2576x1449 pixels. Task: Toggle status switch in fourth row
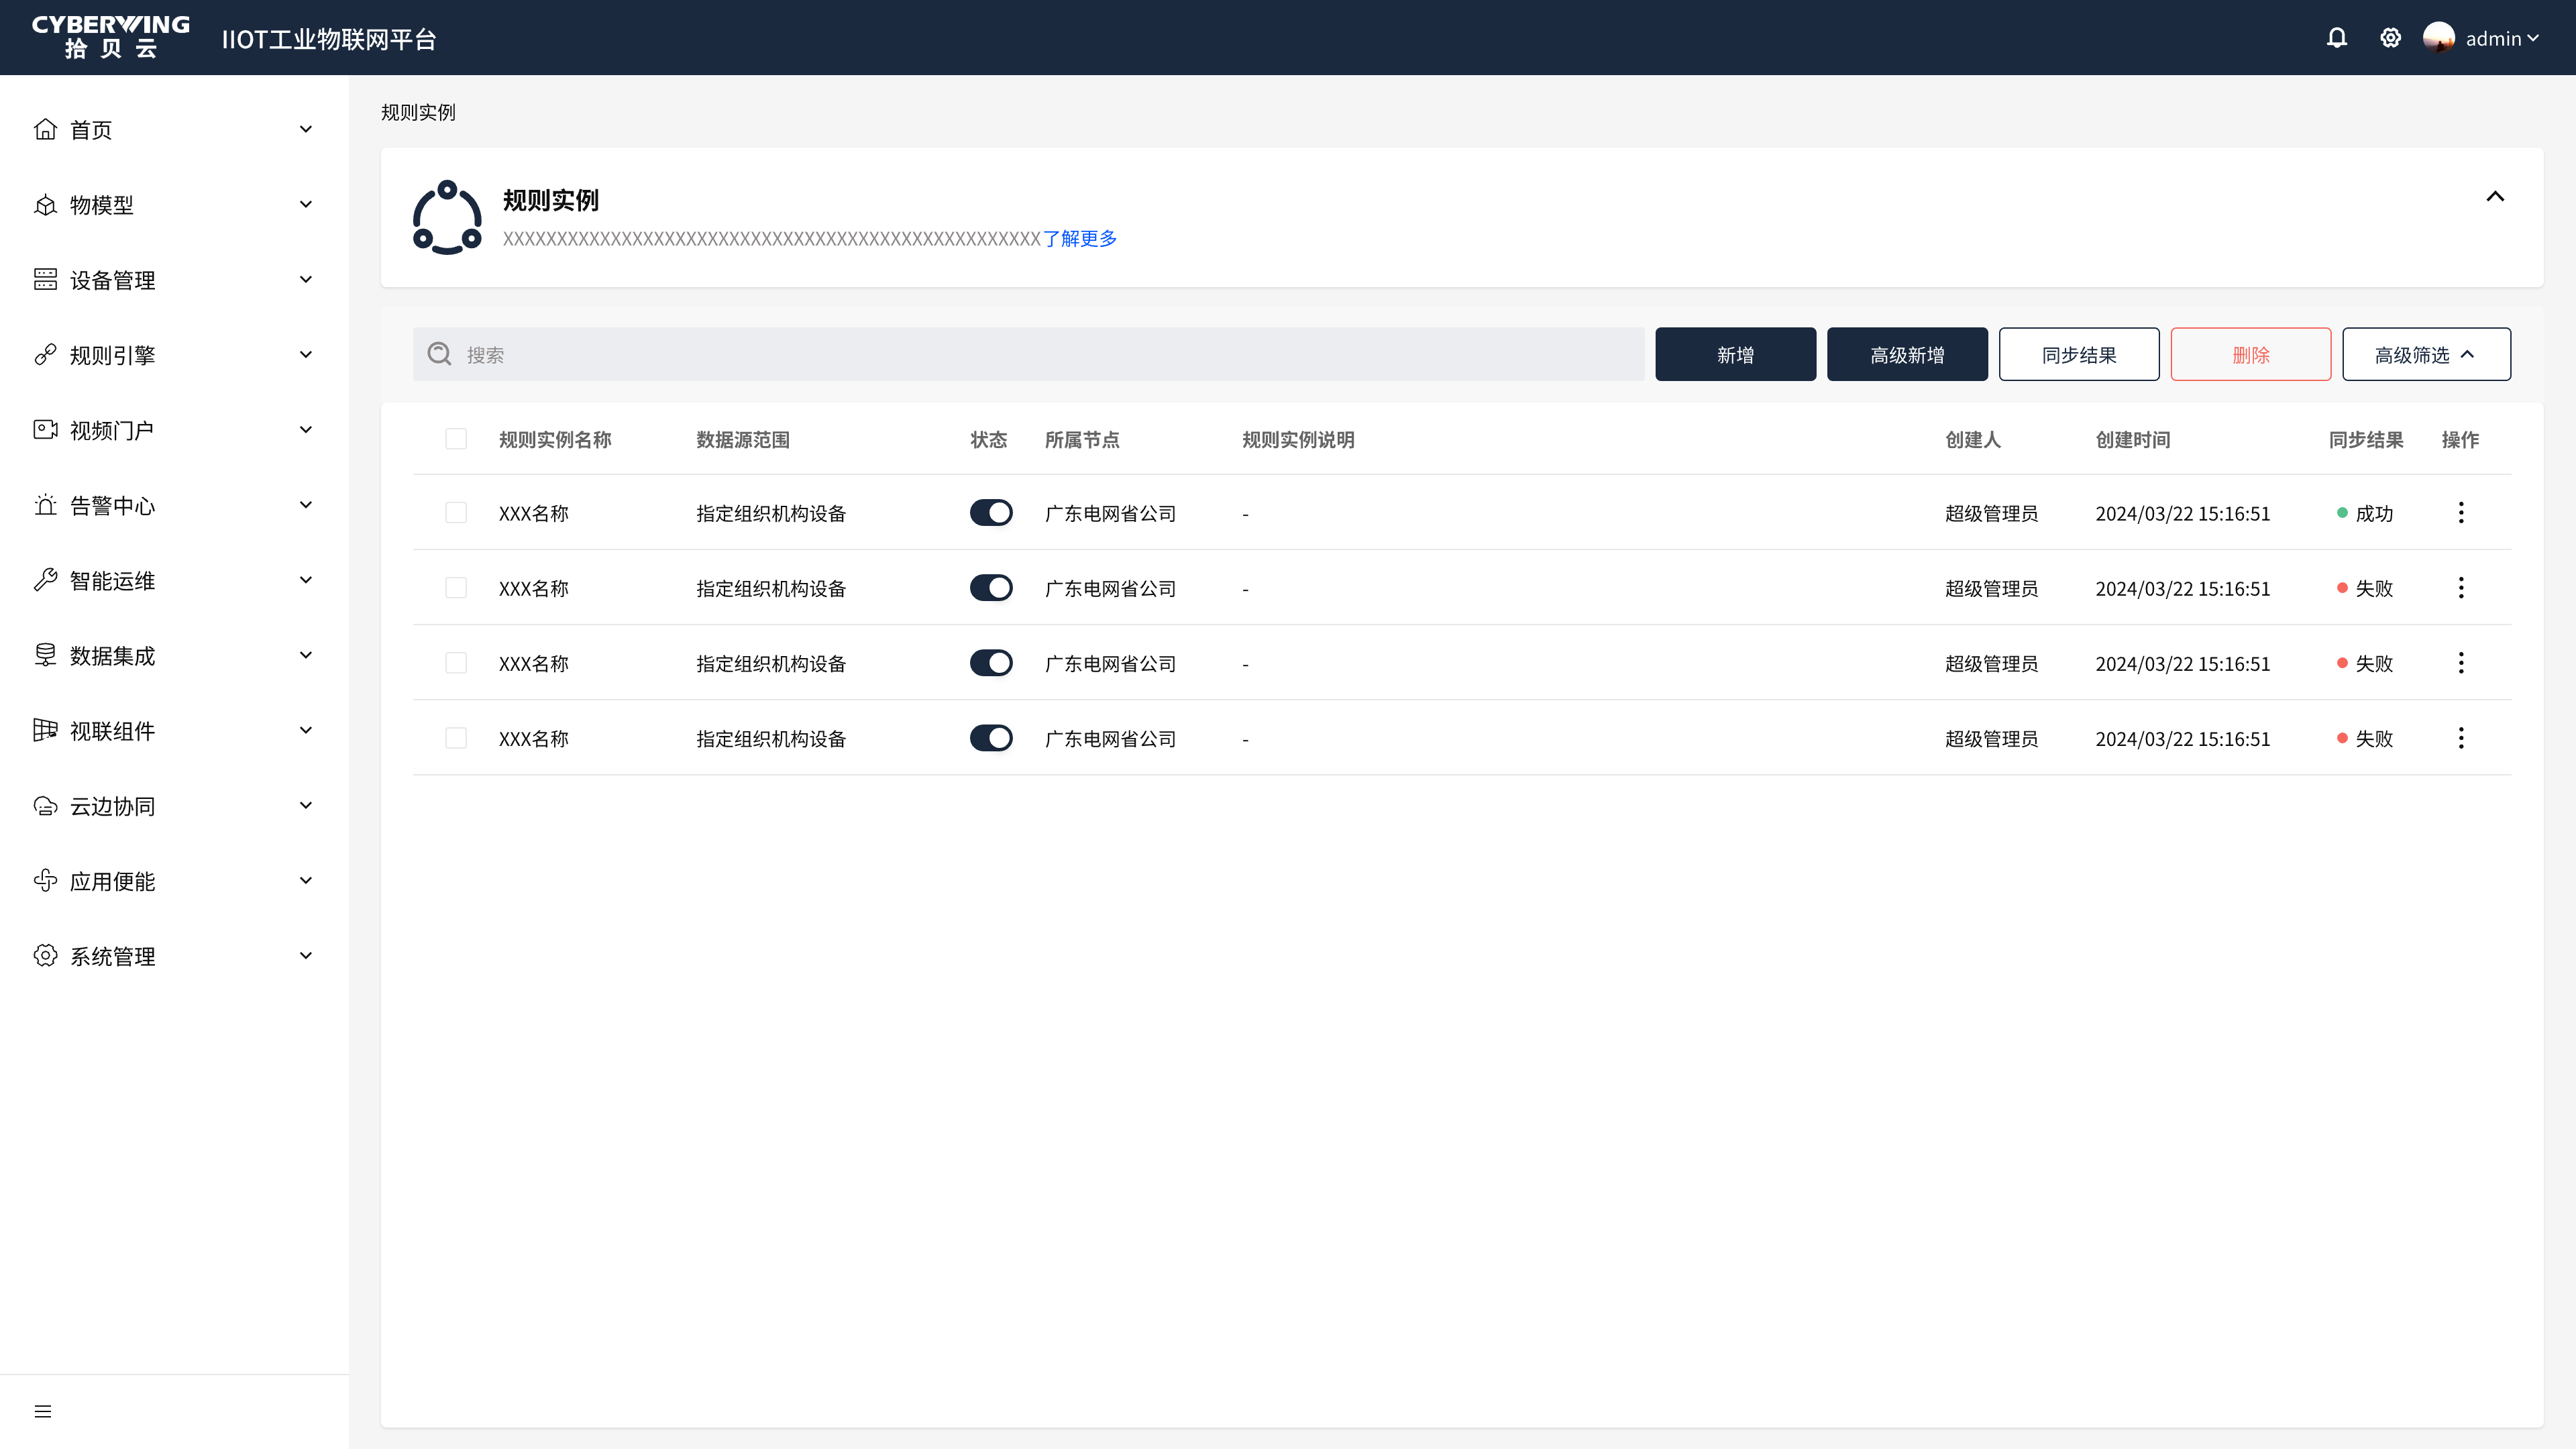(x=991, y=738)
